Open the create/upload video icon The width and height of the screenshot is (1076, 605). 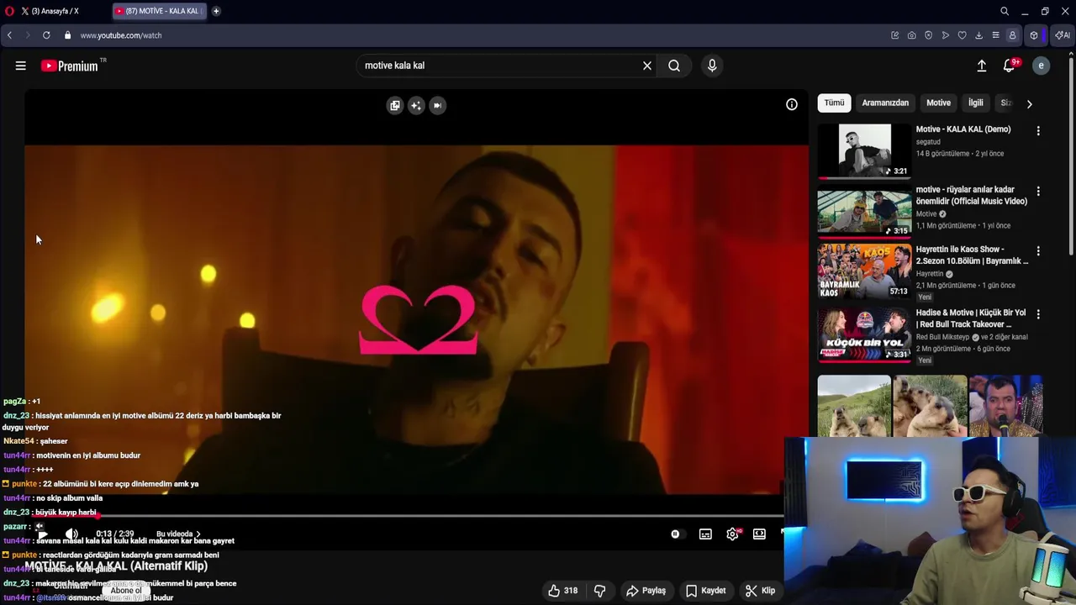click(981, 66)
